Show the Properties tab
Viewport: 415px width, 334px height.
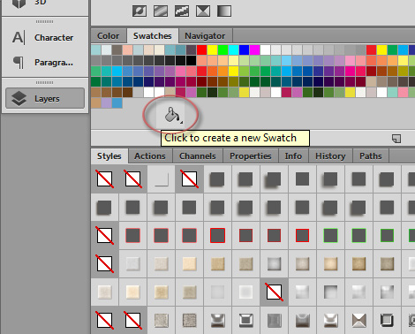[x=251, y=156]
